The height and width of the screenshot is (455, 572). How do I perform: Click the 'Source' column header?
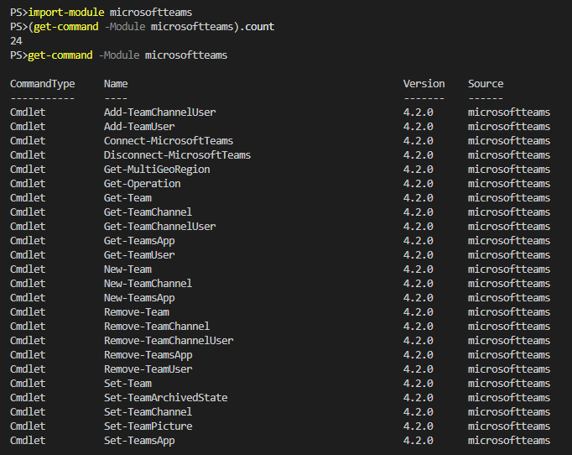click(x=486, y=84)
